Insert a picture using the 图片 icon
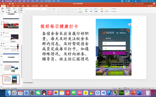 pyautogui.click(x=86, y=9)
